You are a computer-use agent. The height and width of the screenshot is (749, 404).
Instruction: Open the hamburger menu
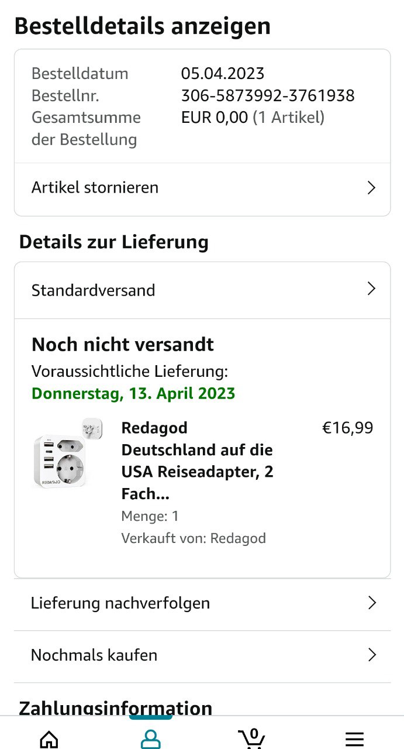pyautogui.click(x=354, y=739)
